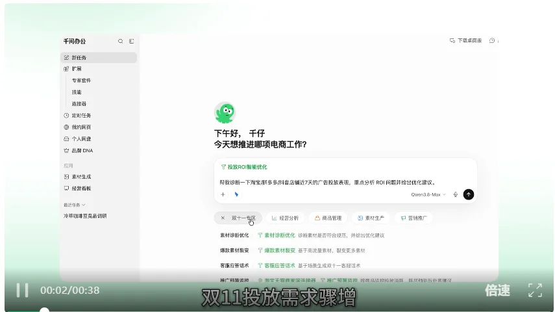The image size is (555, 312).
Task: Start voice input with microphone icon
Action: pyautogui.click(x=456, y=194)
